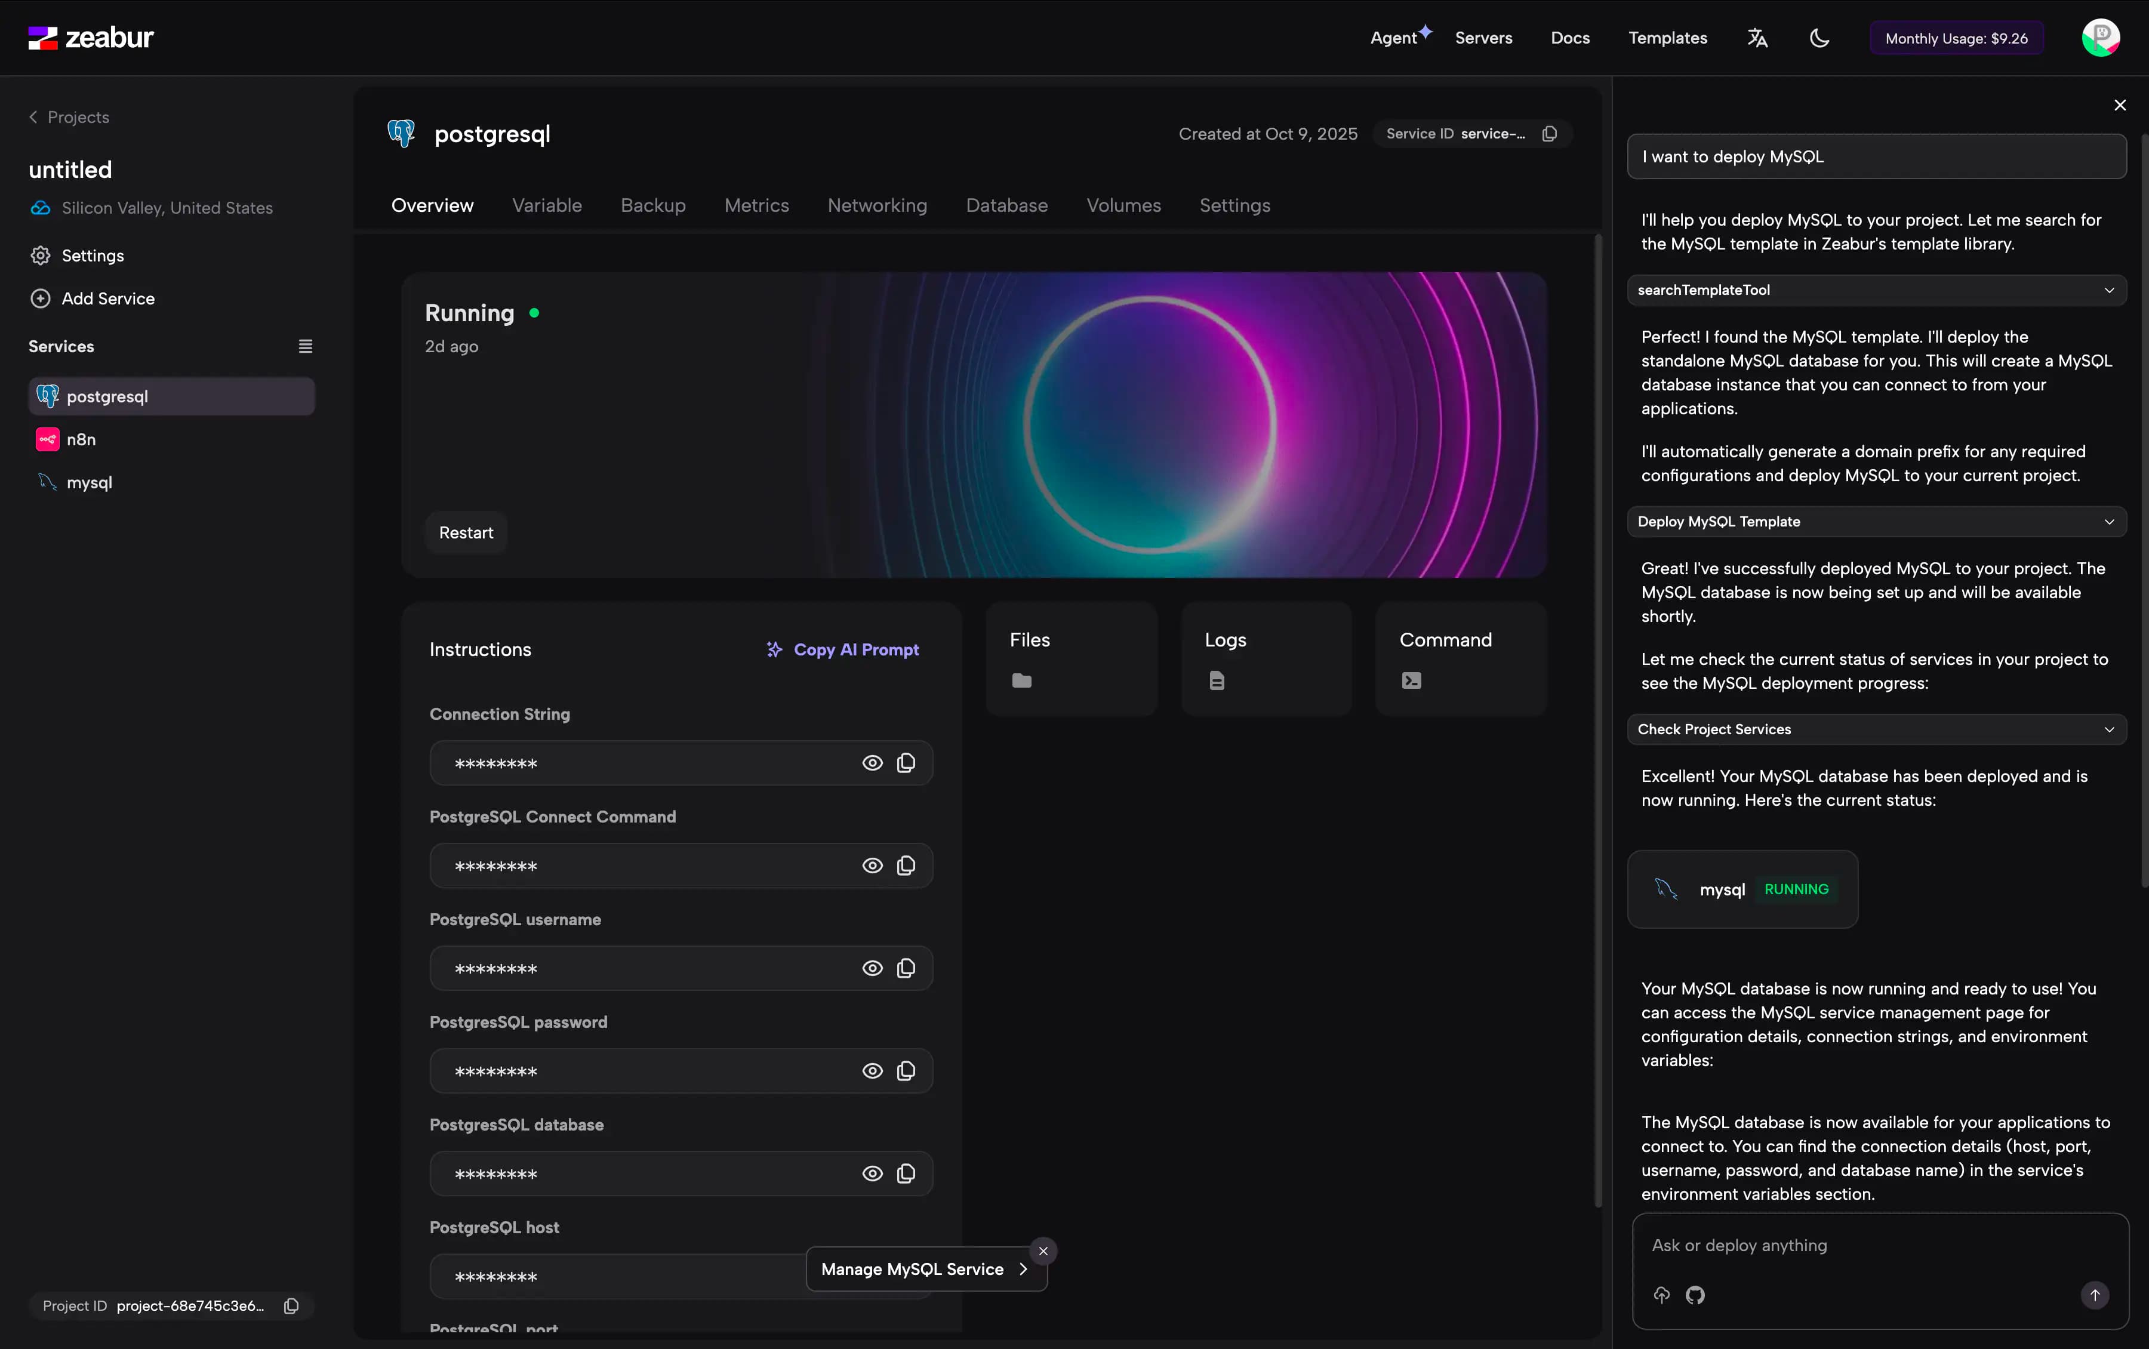The image size is (2149, 1349).
Task: Switch to the Networking tab
Action: tap(877, 205)
